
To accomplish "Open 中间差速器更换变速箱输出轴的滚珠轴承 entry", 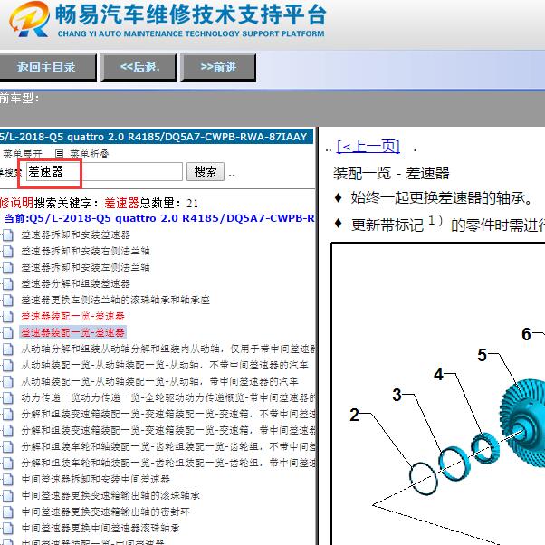I will pos(110,495).
